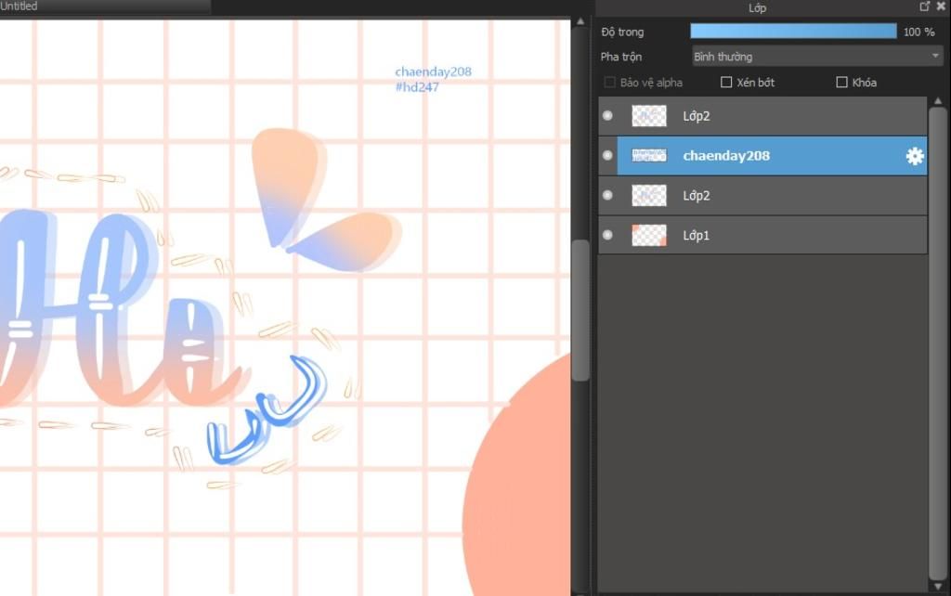This screenshot has width=951, height=596.
Task: Hide the chaenday208 layer
Action: [607, 155]
